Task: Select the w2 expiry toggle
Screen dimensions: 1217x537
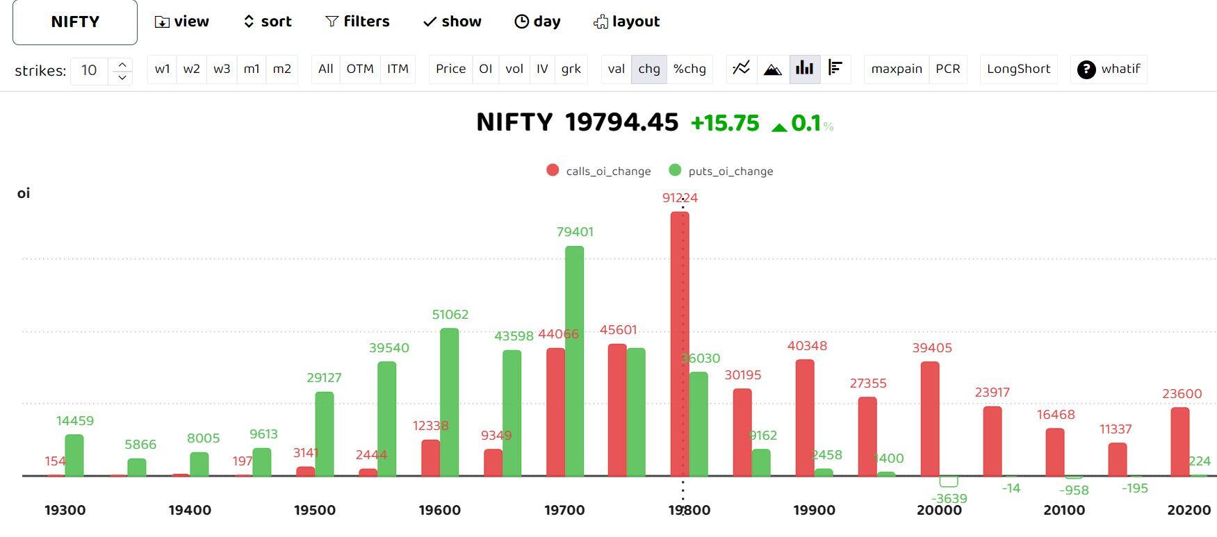Action: point(192,69)
